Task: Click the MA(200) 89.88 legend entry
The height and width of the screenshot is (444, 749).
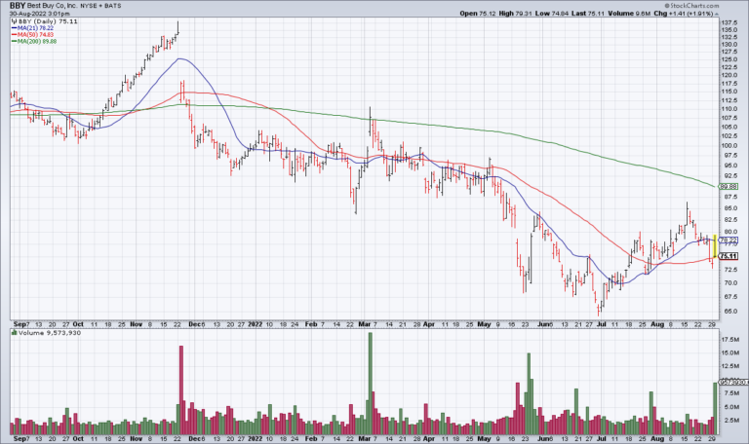Action: pyautogui.click(x=34, y=42)
